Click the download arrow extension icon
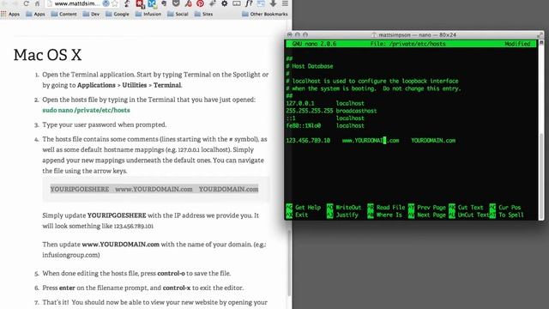The image size is (549, 309). (x=273, y=3)
